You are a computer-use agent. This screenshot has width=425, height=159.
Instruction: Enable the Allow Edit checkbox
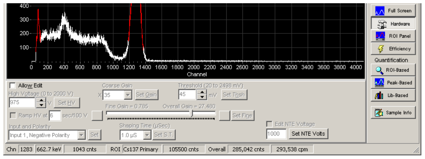click(x=13, y=86)
